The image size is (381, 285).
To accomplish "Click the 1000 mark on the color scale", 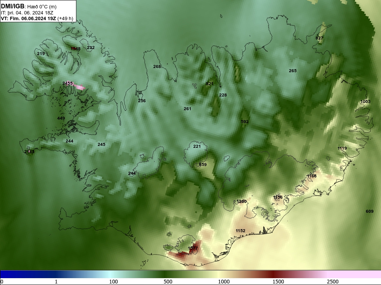I will 224,282.
